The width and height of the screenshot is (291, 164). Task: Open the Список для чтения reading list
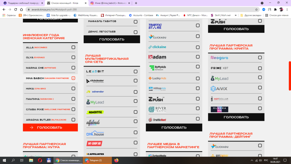(x=277, y=15)
